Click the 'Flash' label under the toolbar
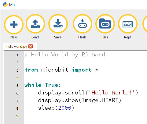Image resolution: width=147 pixels, height=124 pixels. pyautogui.click(x=82, y=37)
